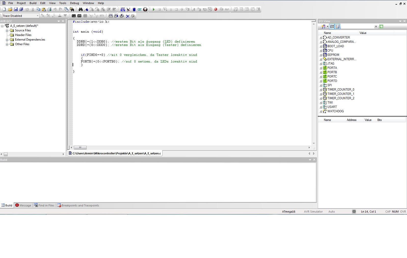Click the printer icon
Viewport: 407px width, 258px height.
click(x=49, y=9)
